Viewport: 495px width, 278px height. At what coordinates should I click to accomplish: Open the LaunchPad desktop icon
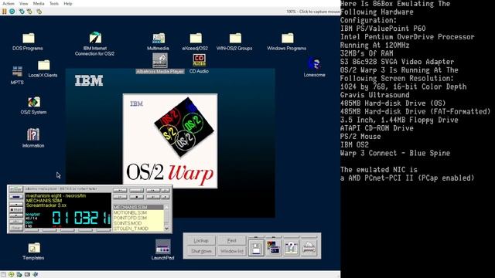(163, 246)
